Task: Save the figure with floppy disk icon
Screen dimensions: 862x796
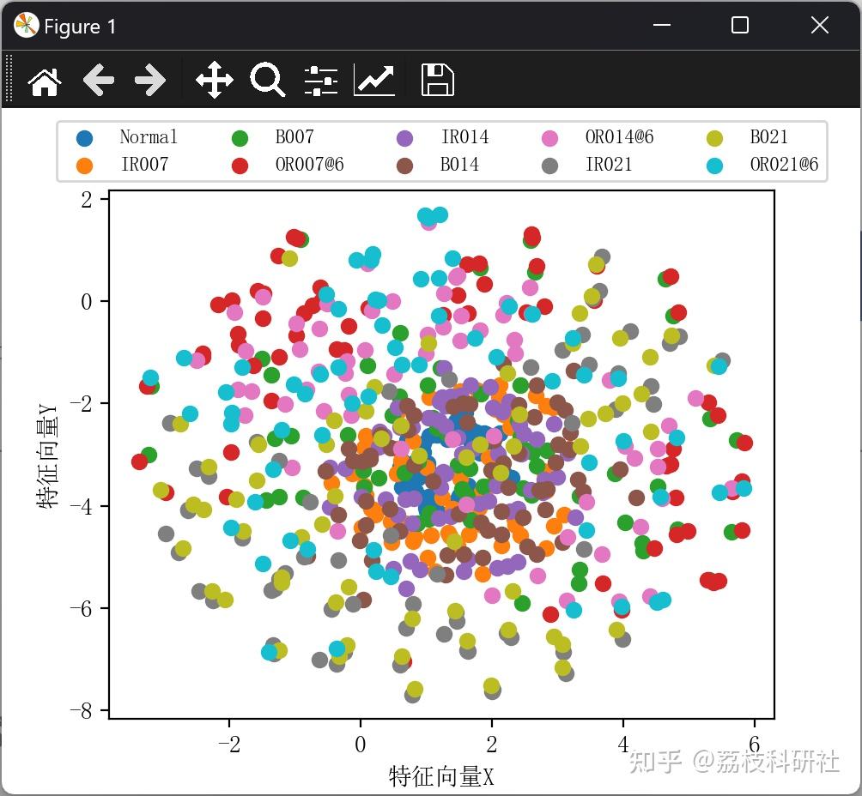Action: pyautogui.click(x=438, y=81)
